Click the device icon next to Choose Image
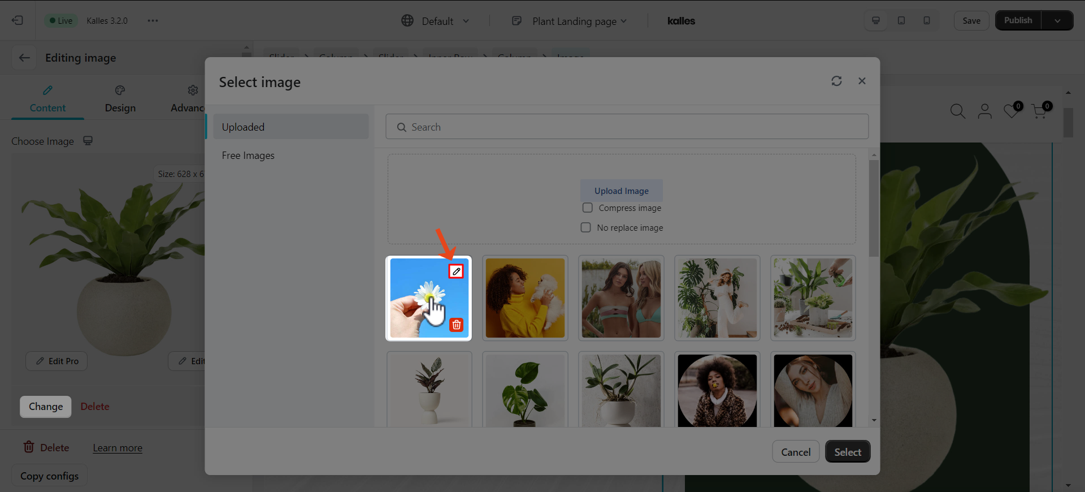The width and height of the screenshot is (1085, 492). [88, 141]
